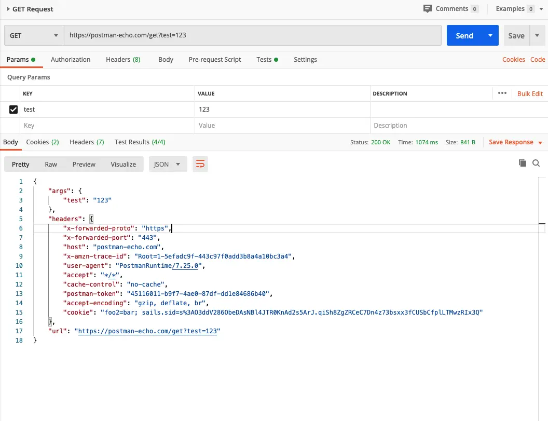This screenshot has width=548, height=421.
Task: Click the VALUE column header
Action: coord(206,94)
